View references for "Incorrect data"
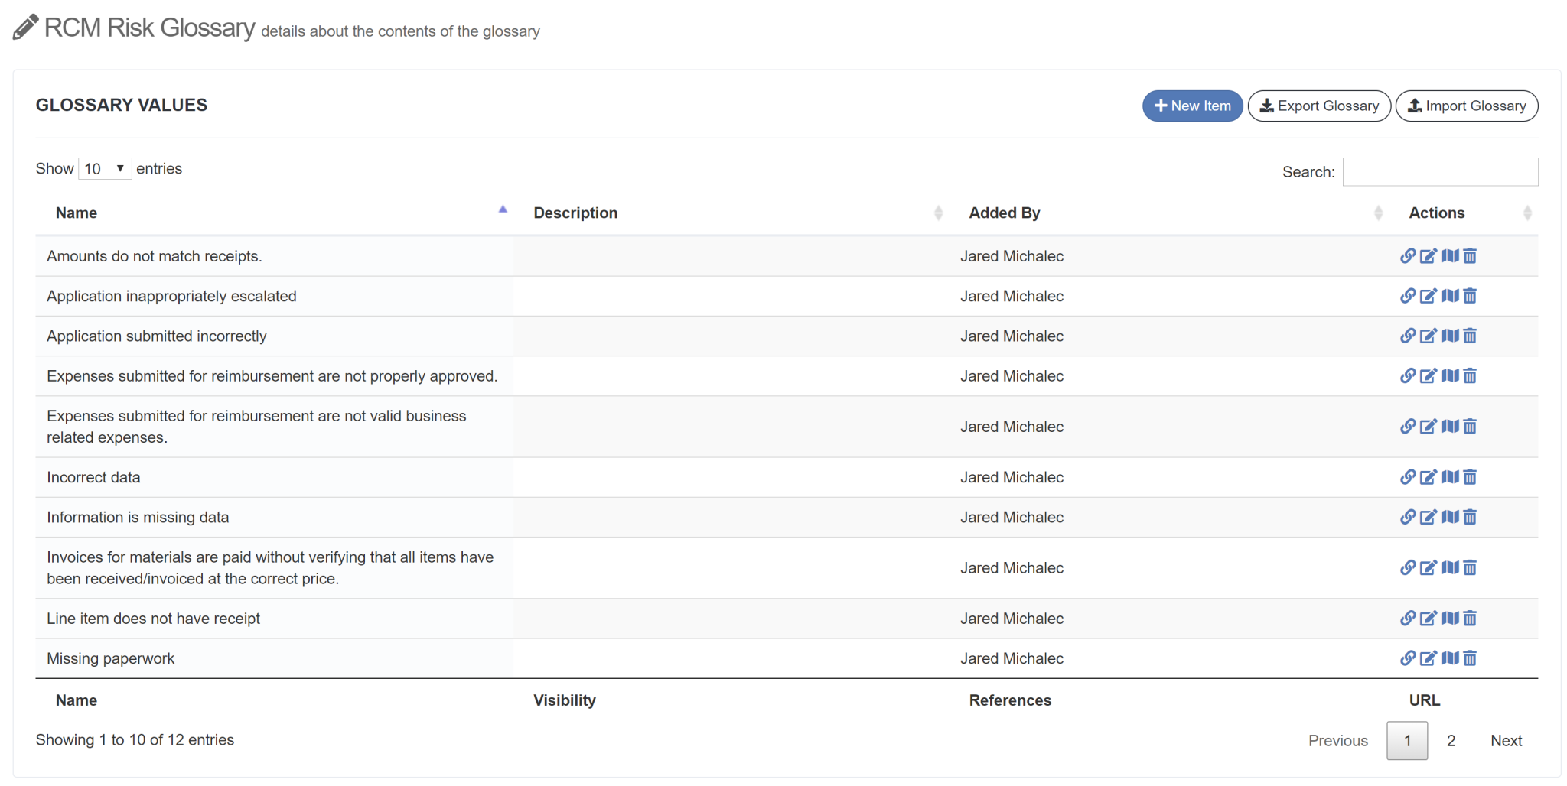Image resolution: width=1567 pixels, height=786 pixels. 1451,477
